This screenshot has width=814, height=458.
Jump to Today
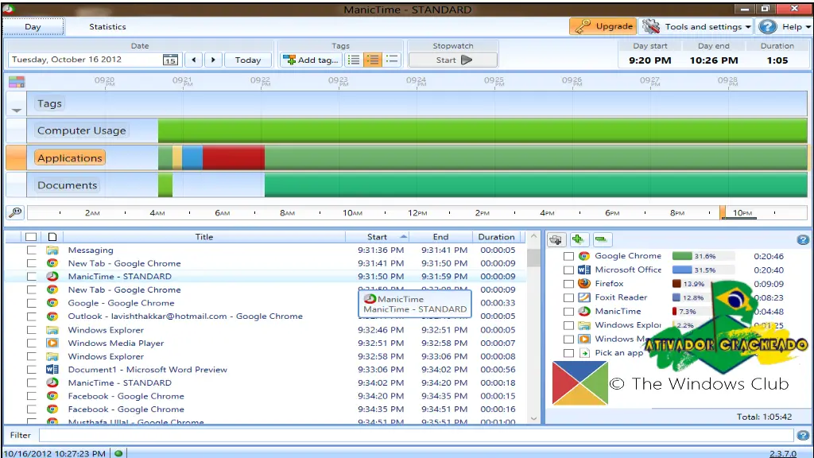(x=248, y=60)
